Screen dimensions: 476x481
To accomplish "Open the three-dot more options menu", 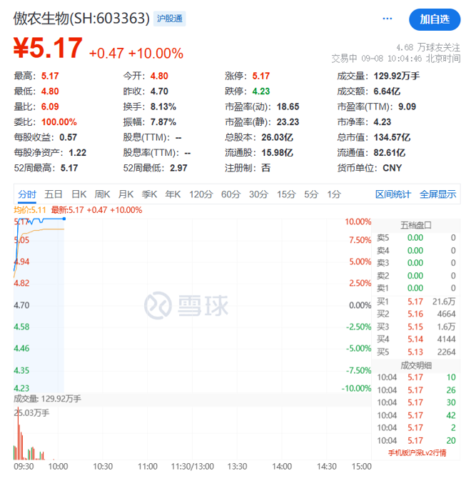I will point(388,19).
